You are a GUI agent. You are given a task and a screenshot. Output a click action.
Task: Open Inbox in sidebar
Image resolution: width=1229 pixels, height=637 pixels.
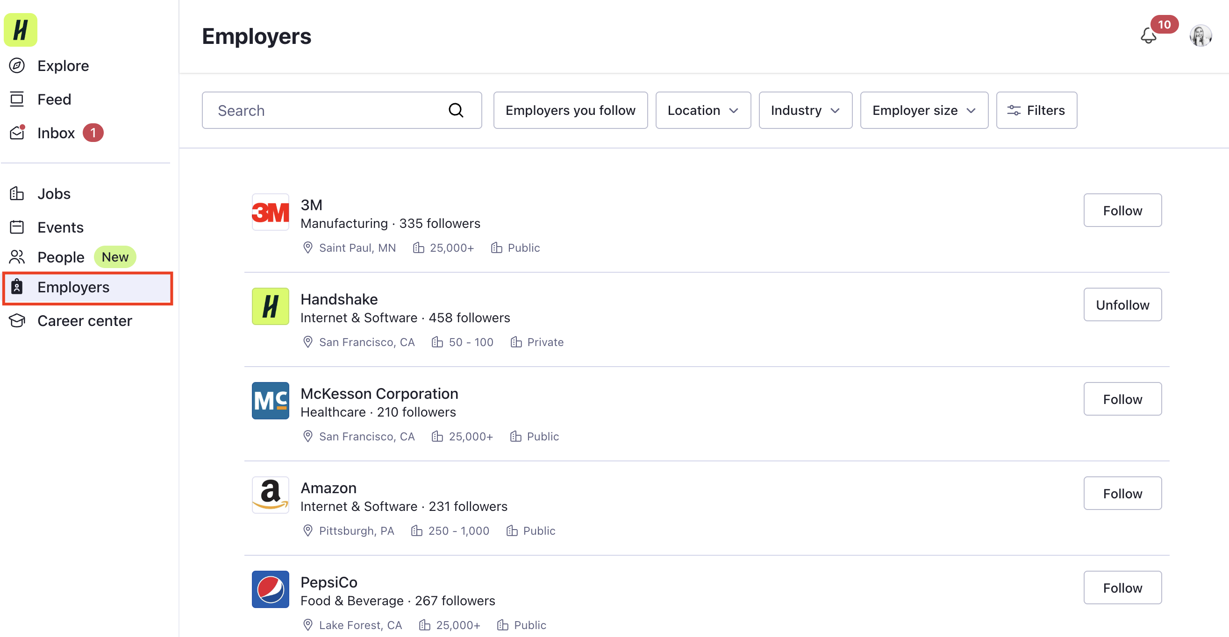[x=56, y=133]
